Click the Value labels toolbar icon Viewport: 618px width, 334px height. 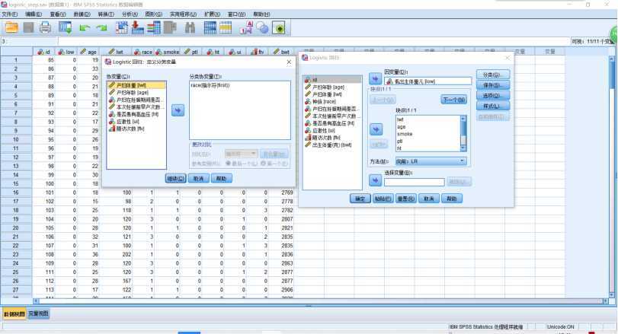pyautogui.click(x=246, y=27)
